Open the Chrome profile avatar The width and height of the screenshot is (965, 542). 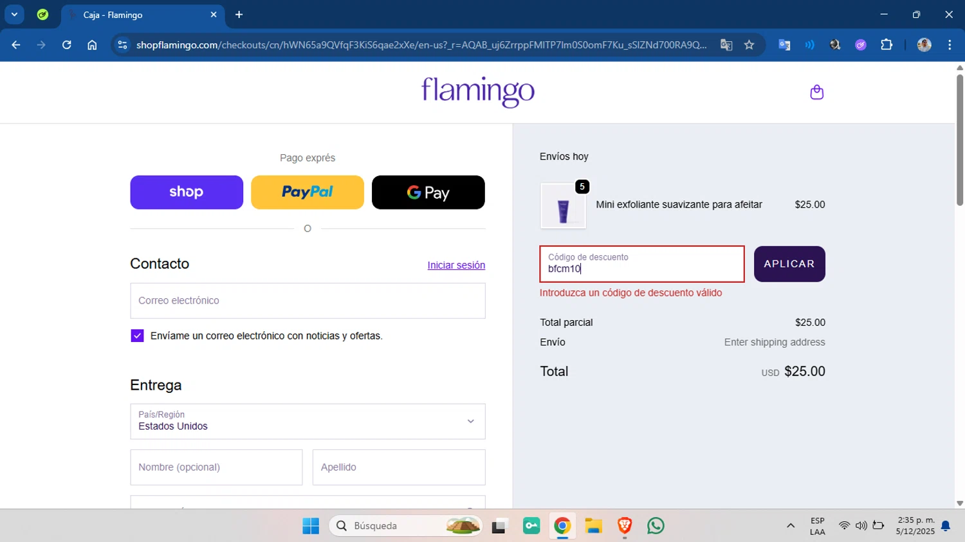click(x=924, y=45)
